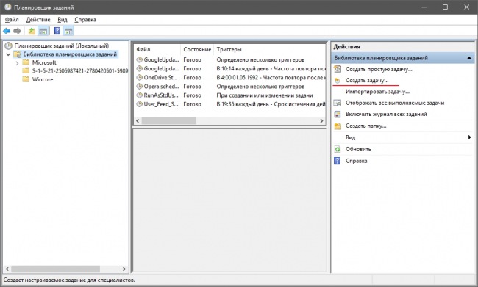Collapse Библиотека планировщика заданий tree node
478x287 pixels.
[8, 54]
